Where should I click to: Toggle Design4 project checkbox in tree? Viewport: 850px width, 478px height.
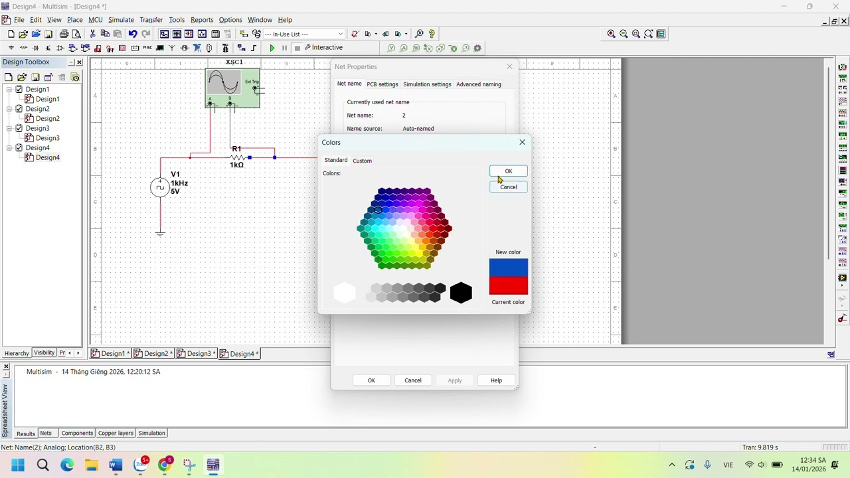(19, 147)
